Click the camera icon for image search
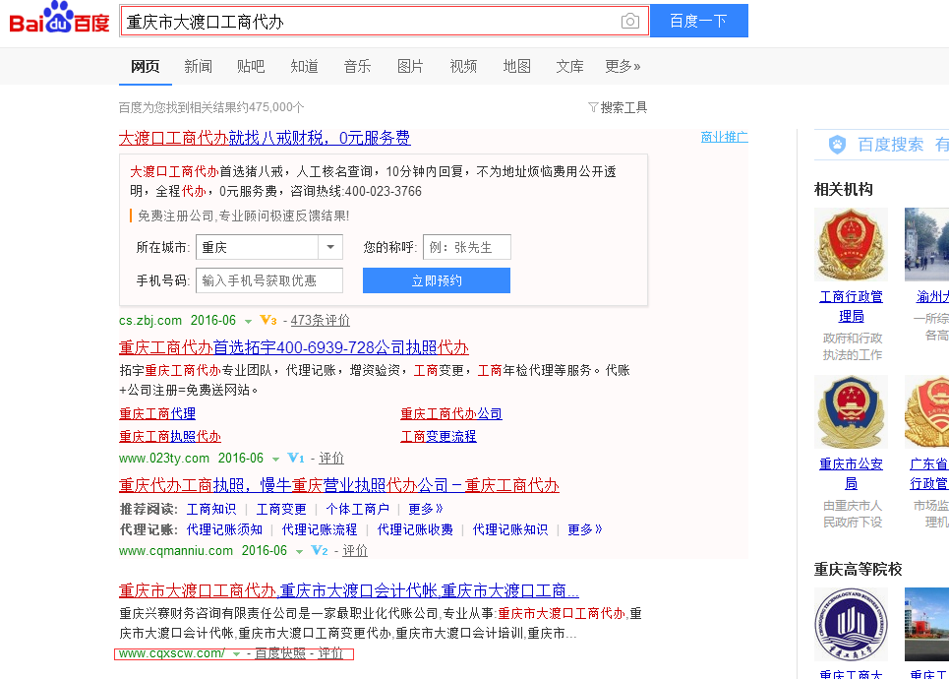 click(629, 20)
